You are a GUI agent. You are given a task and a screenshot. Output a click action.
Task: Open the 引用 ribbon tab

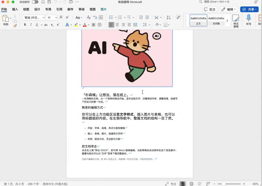click(x=59, y=9)
